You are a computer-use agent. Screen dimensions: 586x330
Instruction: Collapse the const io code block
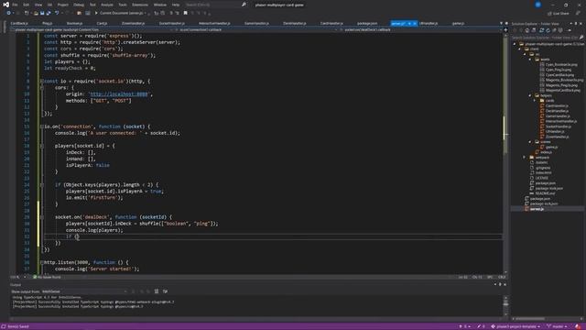click(x=41, y=82)
